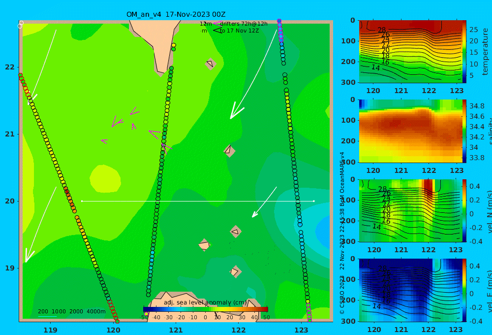Open the northward velocity section panel

click(410, 210)
